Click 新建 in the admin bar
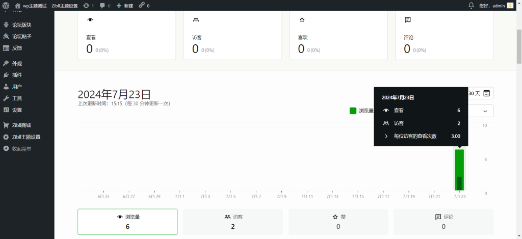The image size is (522, 239). [x=124, y=6]
